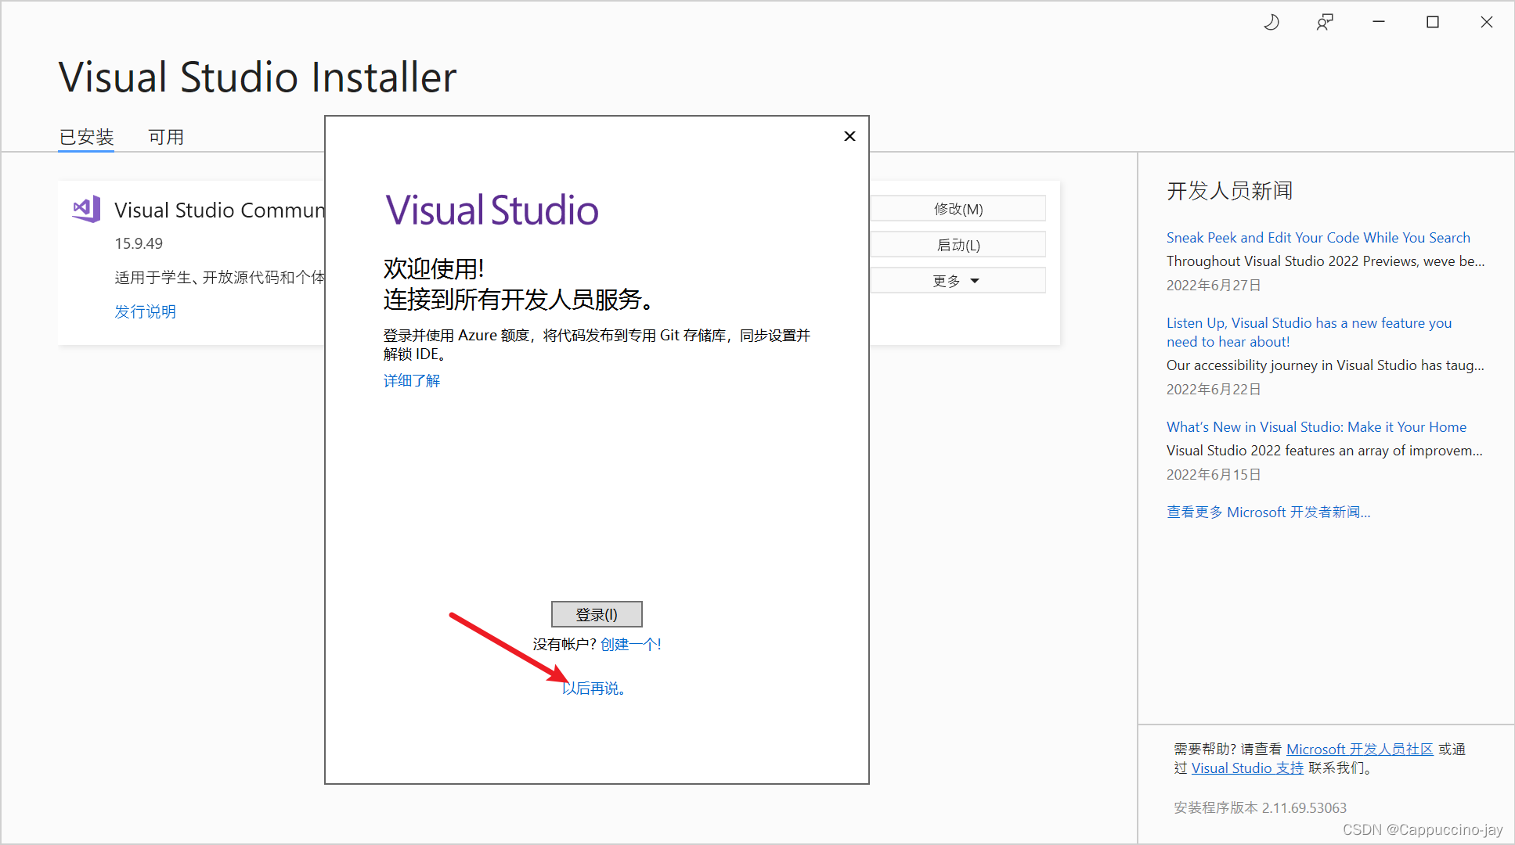Click the 以后再说 link
1515x845 pixels.
click(593, 689)
